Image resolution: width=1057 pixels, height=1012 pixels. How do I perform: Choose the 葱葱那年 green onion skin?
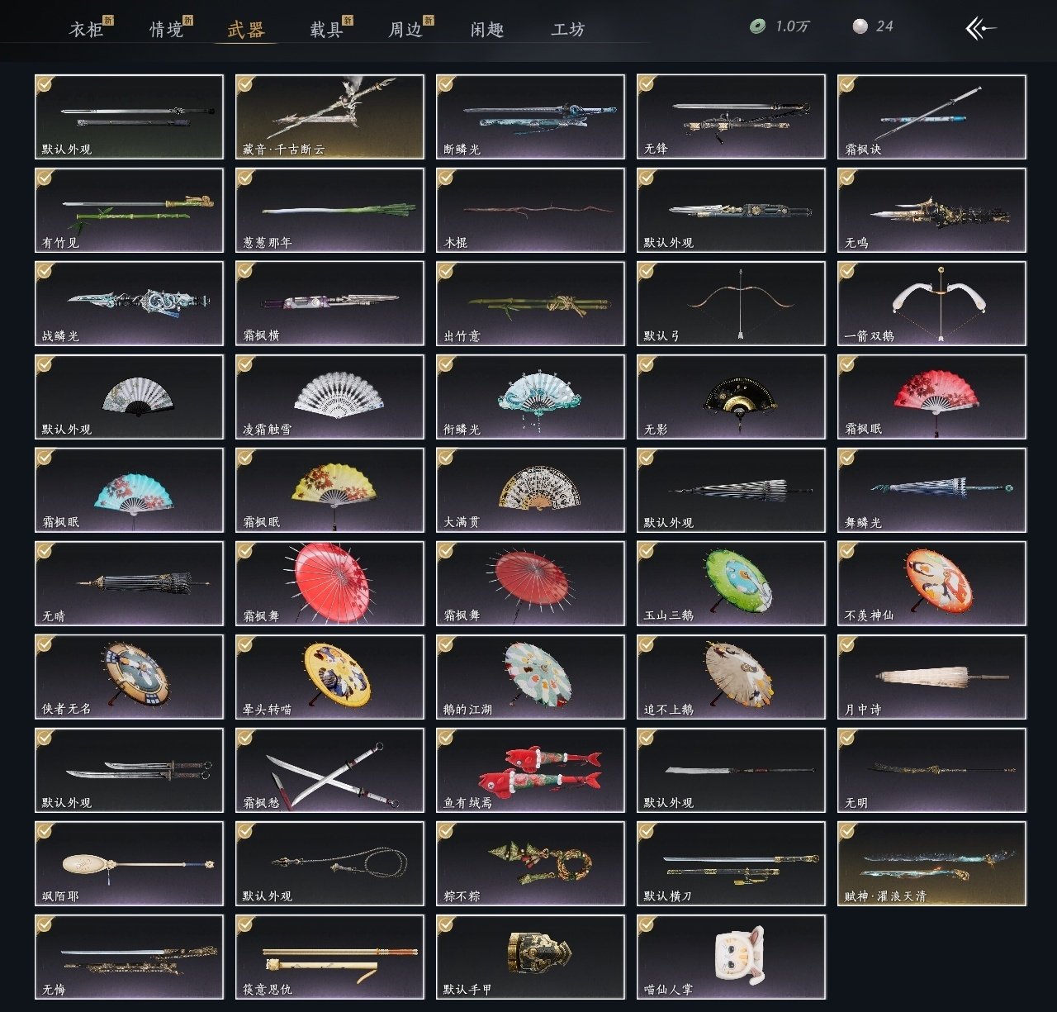pyautogui.click(x=329, y=210)
